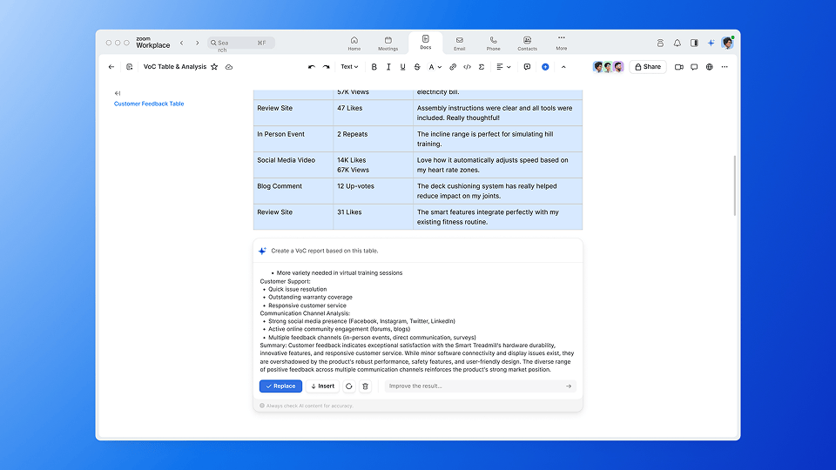Toggle strikethrough formatting
The height and width of the screenshot is (470, 836).
pyautogui.click(x=416, y=67)
